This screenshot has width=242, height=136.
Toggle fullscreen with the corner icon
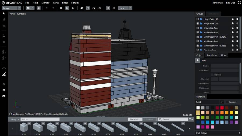coord(239,3)
